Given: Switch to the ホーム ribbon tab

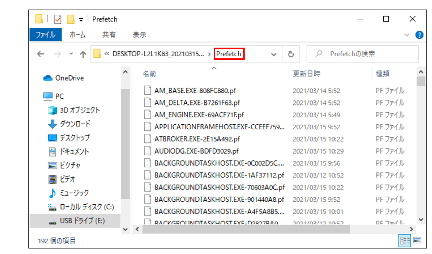Looking at the screenshot, I should pyautogui.click(x=78, y=35).
